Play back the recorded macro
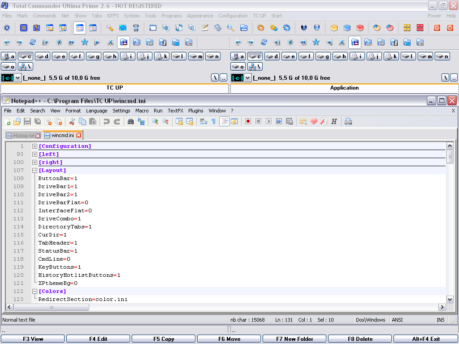The width and height of the screenshot is (459, 344). pyautogui.click(x=269, y=121)
